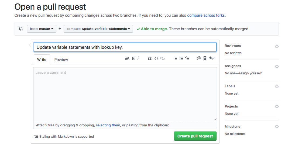Image resolution: width=295 pixels, height=149 pixels.
Task: Open the Milestone gear menu
Action: pyautogui.click(x=277, y=127)
